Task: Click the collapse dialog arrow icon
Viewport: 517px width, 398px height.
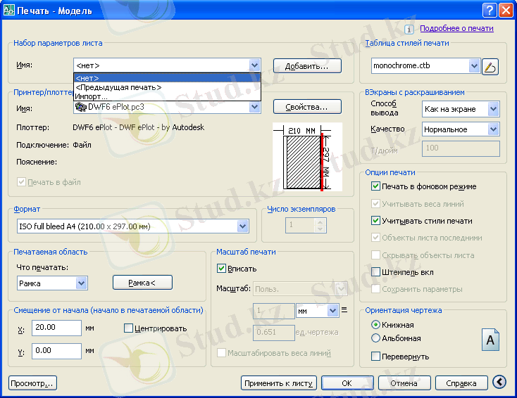Action: pyautogui.click(x=499, y=383)
